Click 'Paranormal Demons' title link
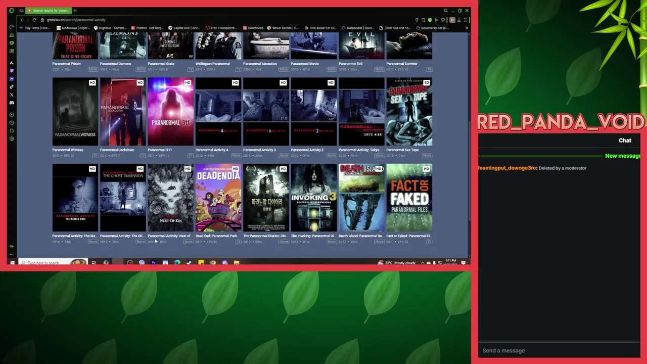Screen dimensions: 647x364 (x=115, y=64)
